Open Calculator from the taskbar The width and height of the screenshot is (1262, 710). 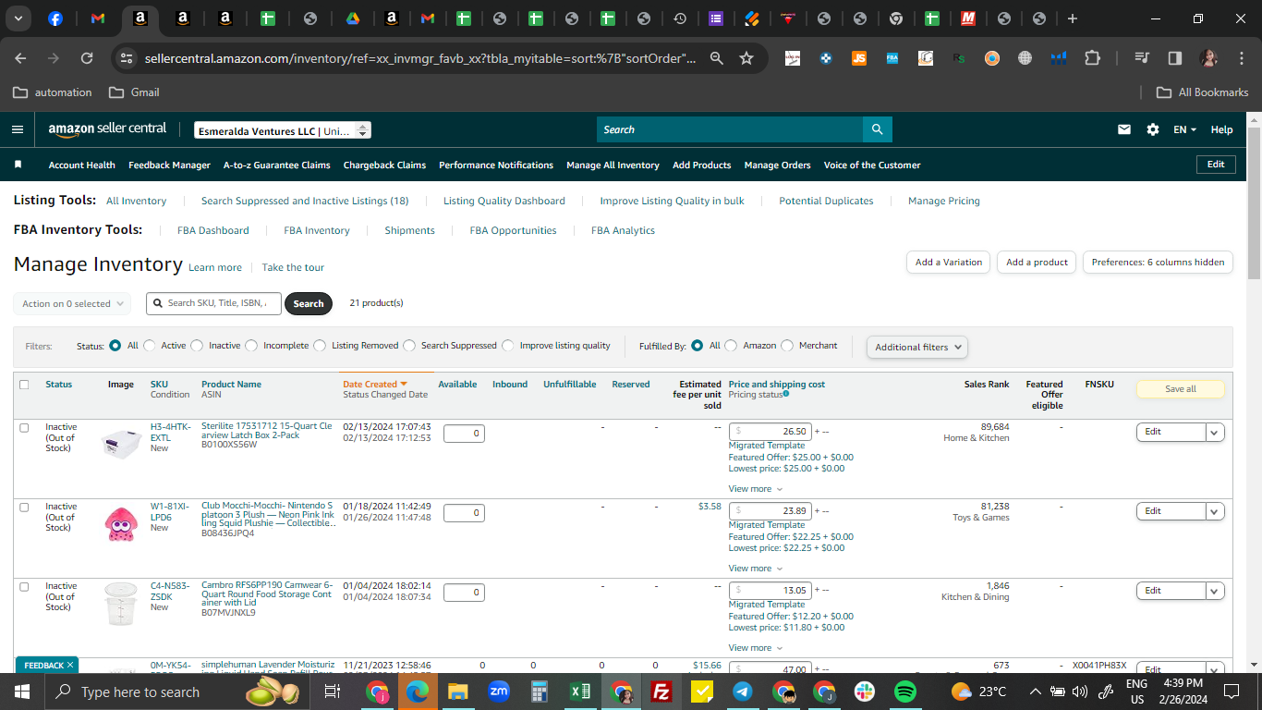540,692
